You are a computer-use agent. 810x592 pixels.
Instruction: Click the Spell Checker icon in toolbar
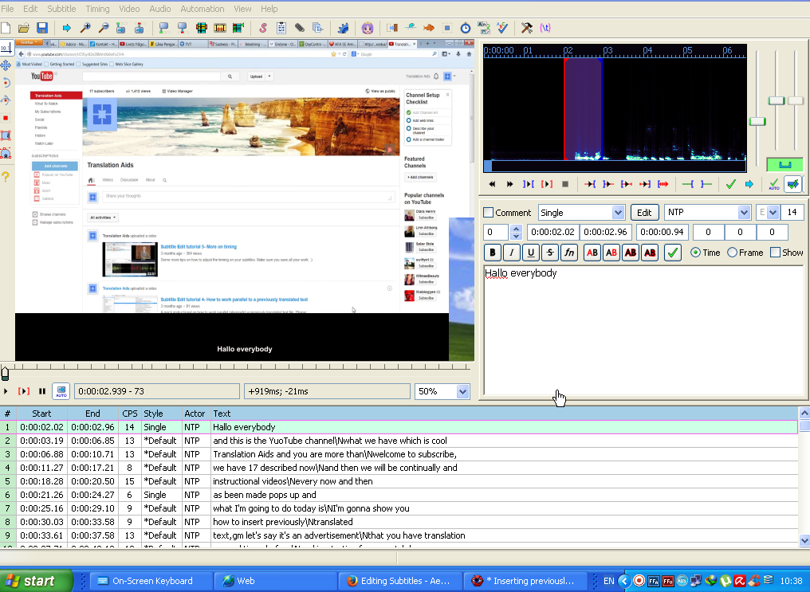(502, 28)
